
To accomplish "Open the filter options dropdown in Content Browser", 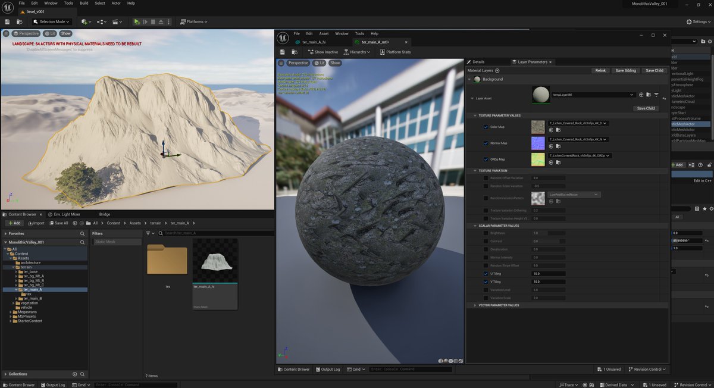I will tap(150, 233).
